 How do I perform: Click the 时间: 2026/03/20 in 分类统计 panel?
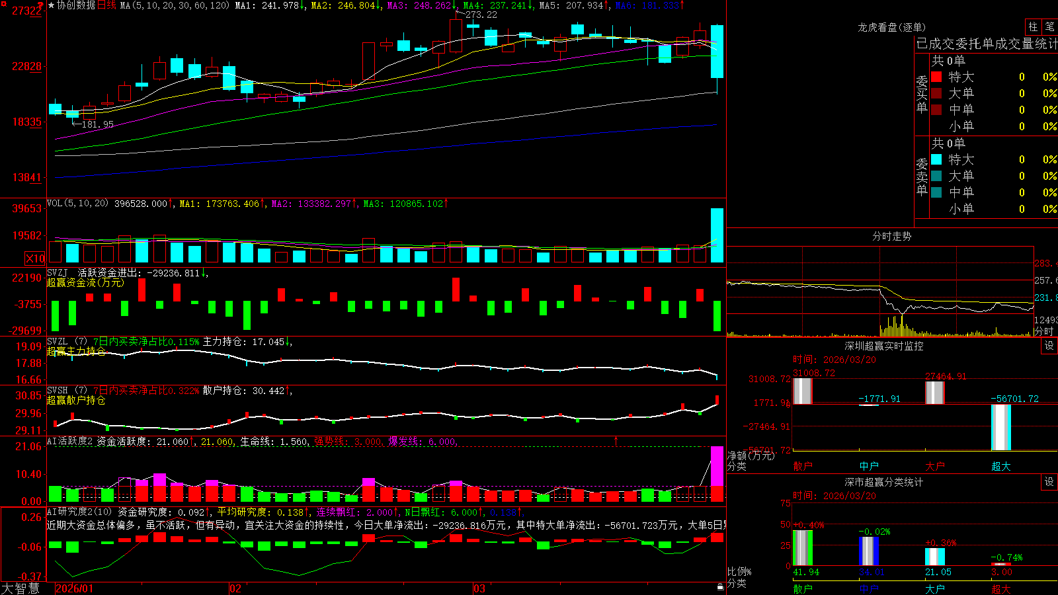[x=834, y=496]
